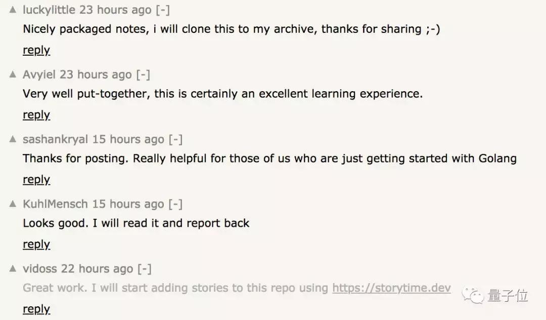546x320 pixels.
Task: Collapse Avyiel's comment thread
Action: click(143, 75)
